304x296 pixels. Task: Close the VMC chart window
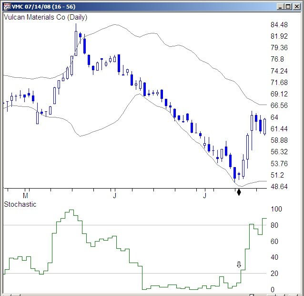(296, 7)
